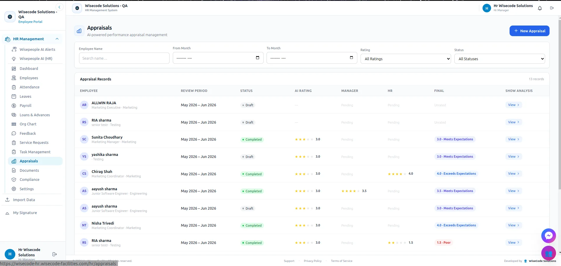Image resolution: width=561 pixels, height=266 pixels.
Task: View analysis for Nisha Trivedi
Action: click(514, 225)
